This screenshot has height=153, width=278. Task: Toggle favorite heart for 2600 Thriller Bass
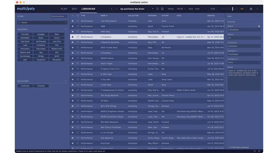coord(78,48)
